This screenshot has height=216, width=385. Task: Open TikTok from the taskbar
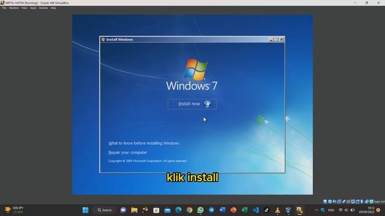(266, 210)
